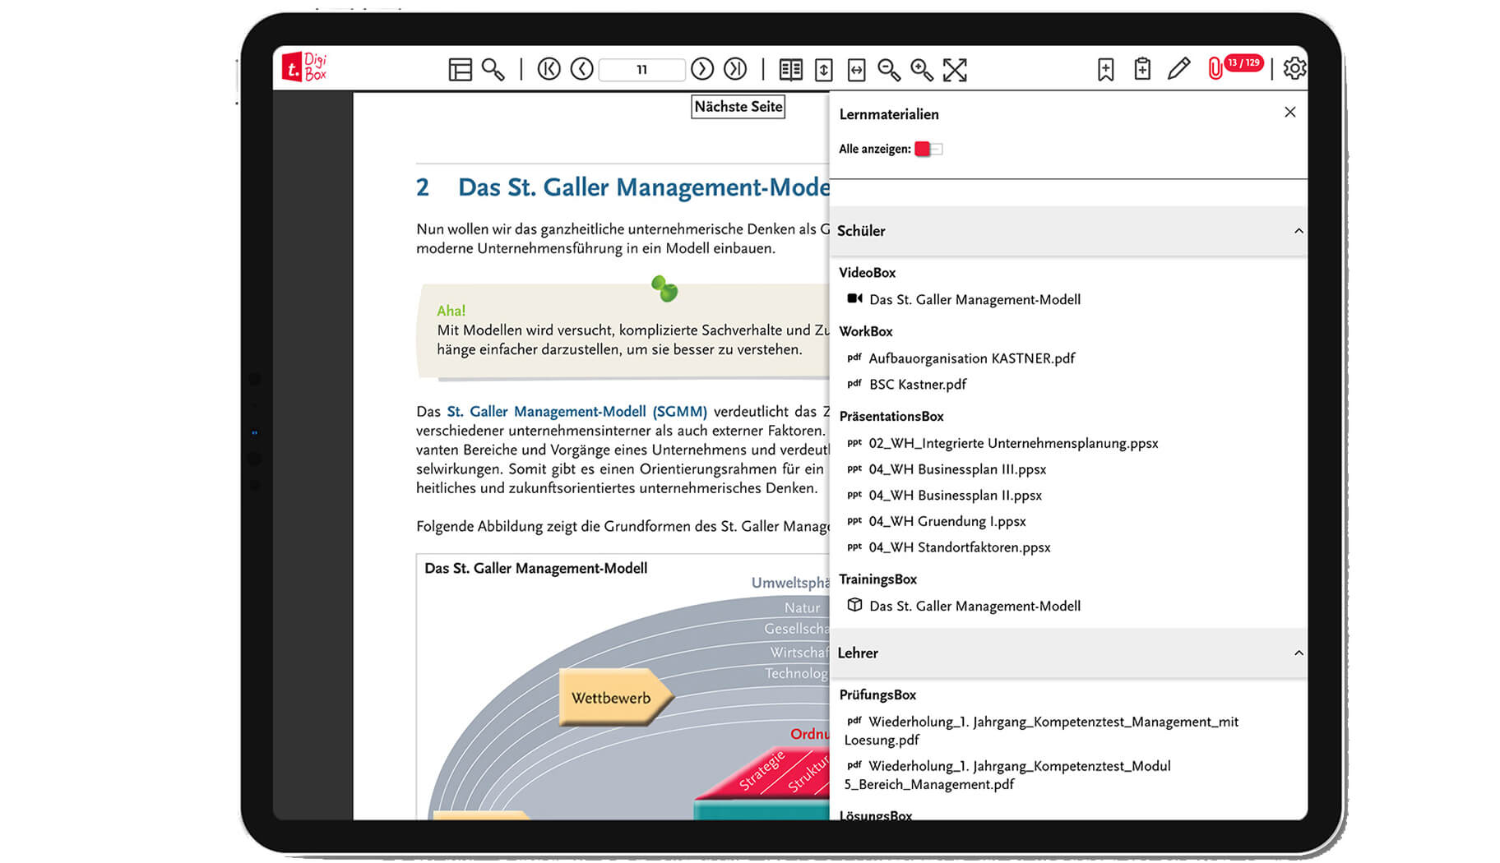Select the search magnifier tool

coord(493,72)
